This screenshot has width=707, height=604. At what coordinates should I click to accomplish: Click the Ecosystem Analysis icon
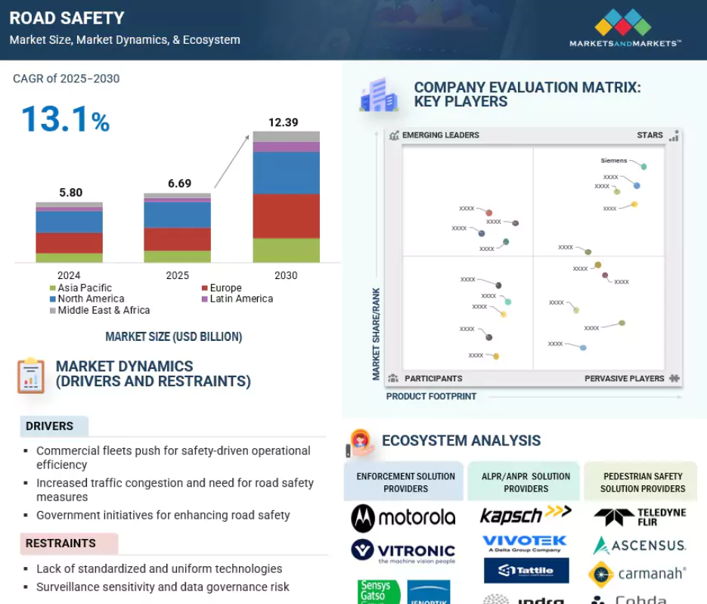[360, 442]
